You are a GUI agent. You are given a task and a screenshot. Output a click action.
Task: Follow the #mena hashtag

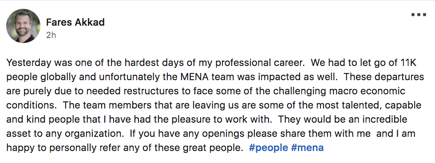[307, 148]
